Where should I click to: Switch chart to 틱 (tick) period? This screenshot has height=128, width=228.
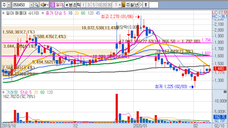[x=78, y=5]
